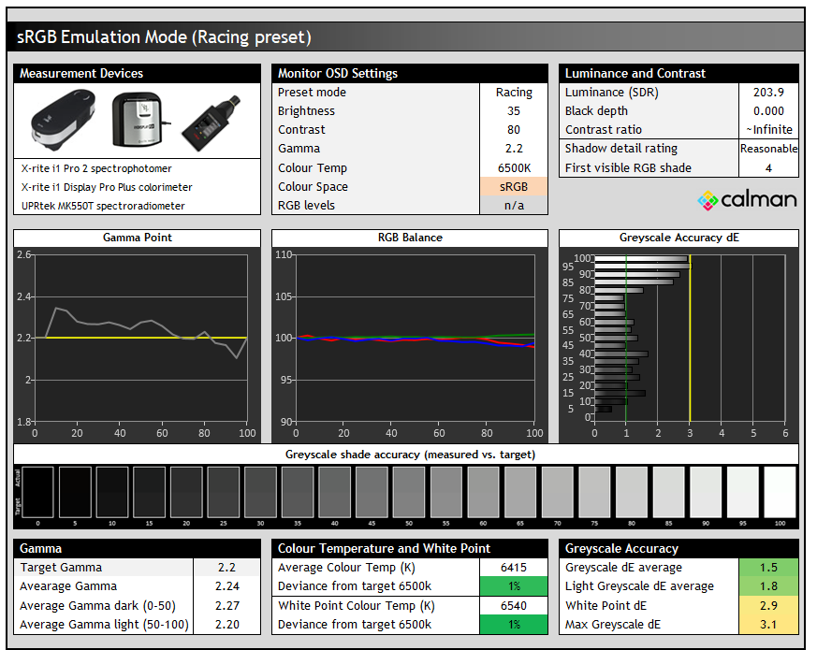
Task: Click the X-rite i1 Pro 2 spectrophotometer image
Action: (64, 122)
